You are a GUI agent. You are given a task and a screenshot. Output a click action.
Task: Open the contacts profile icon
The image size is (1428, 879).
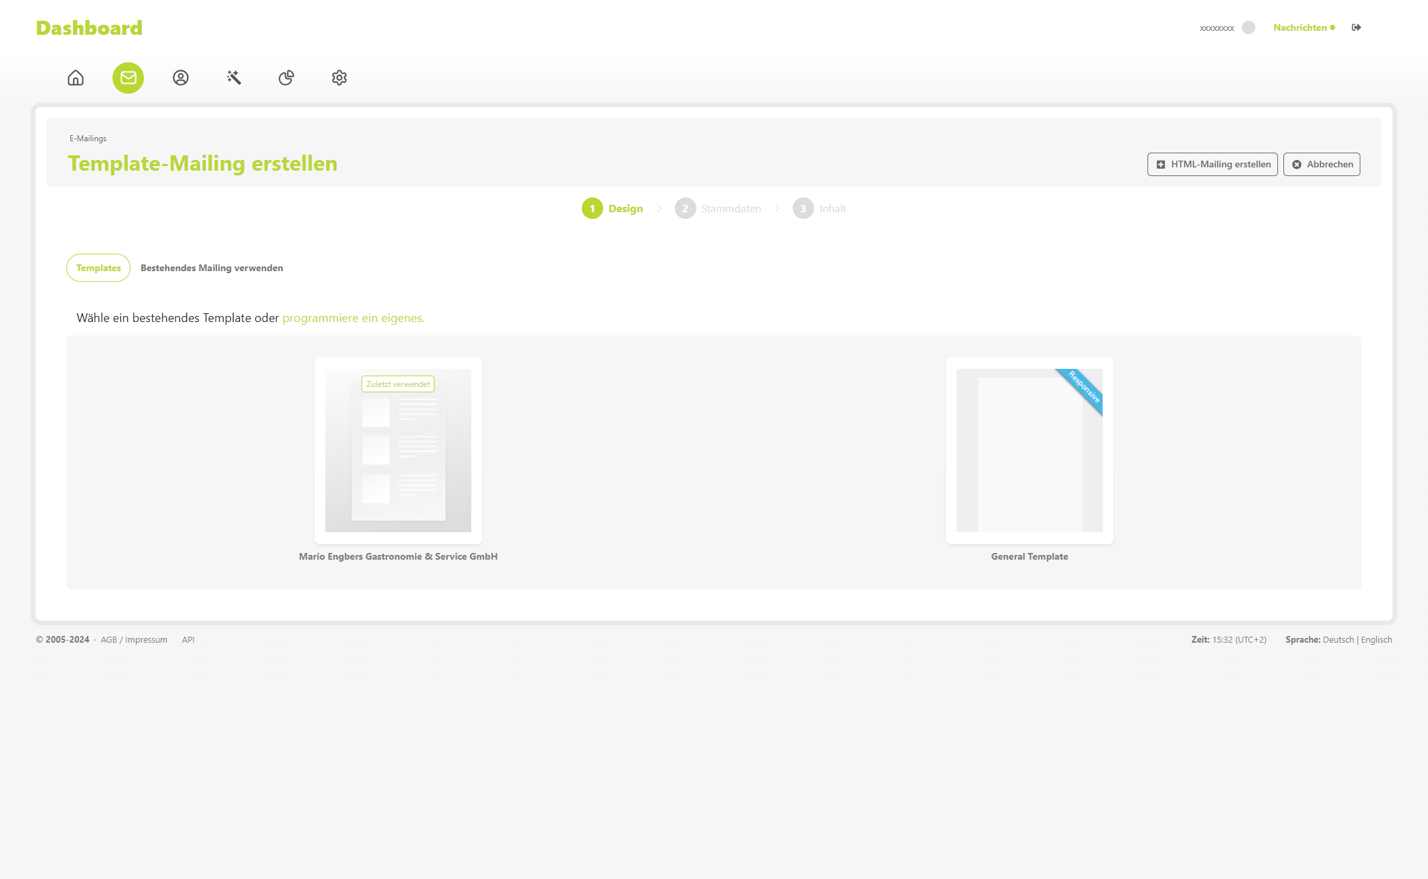pos(181,78)
